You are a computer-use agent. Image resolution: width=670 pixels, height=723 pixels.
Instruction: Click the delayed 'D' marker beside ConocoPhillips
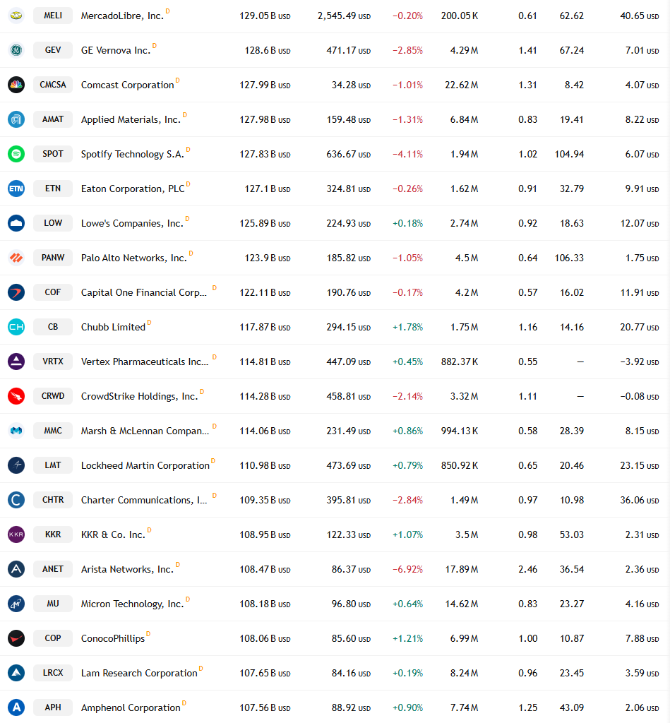(x=148, y=633)
